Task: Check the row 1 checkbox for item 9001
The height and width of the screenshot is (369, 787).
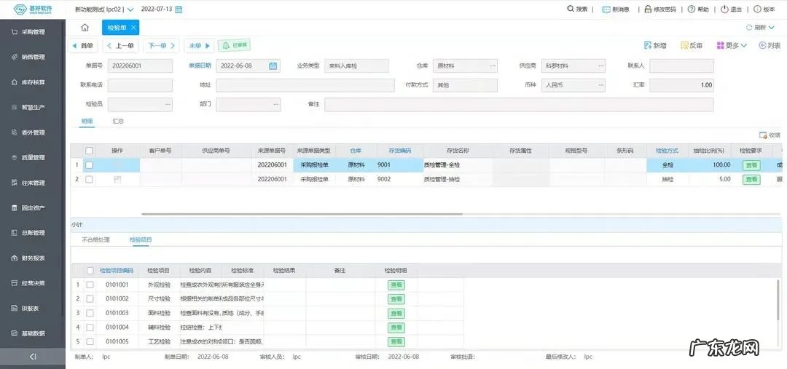Action: pyautogui.click(x=89, y=165)
